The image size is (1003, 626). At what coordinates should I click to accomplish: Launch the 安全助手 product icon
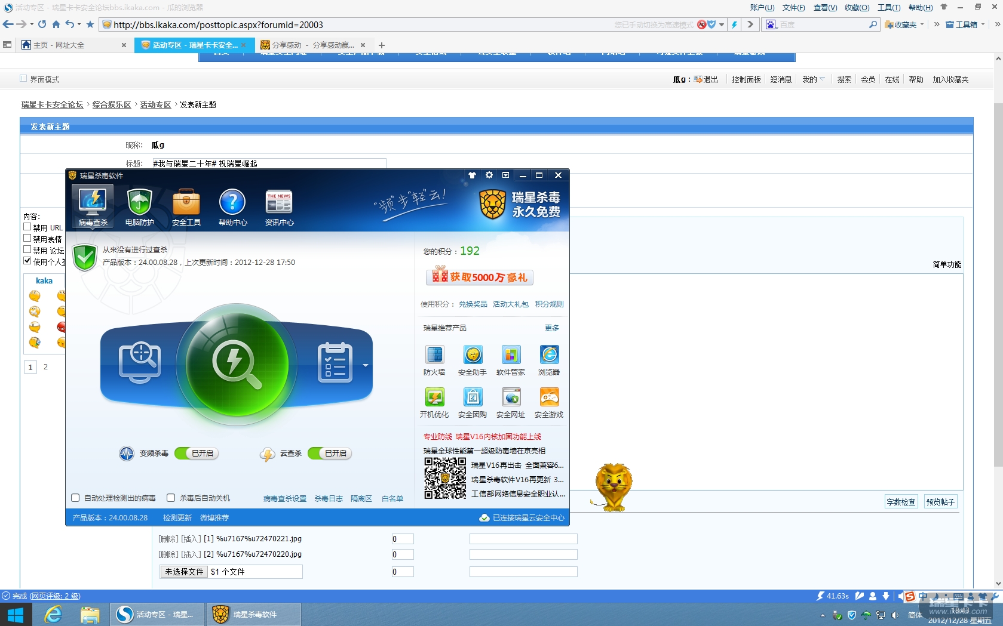point(473,360)
